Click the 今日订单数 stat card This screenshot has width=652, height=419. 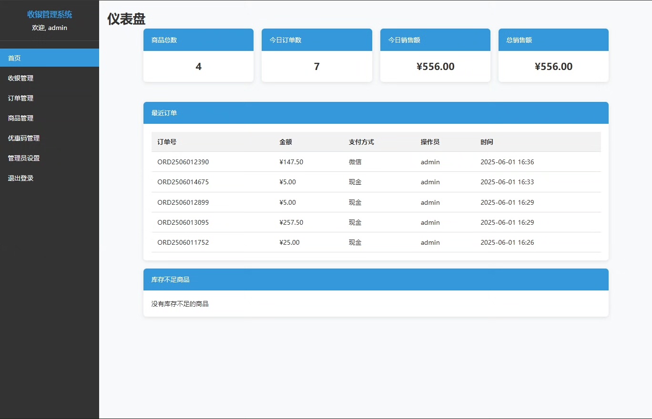pyautogui.click(x=316, y=55)
